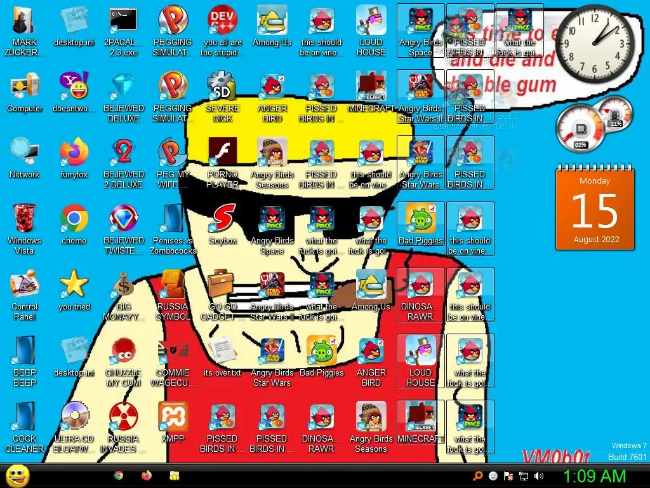Screen dimensions: 650x488
Task: Click the smiley Start button
Action: (x=17, y=475)
